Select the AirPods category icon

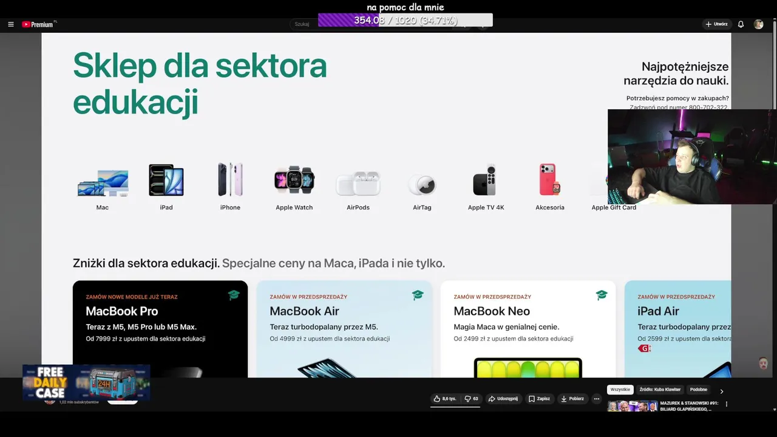click(x=358, y=183)
